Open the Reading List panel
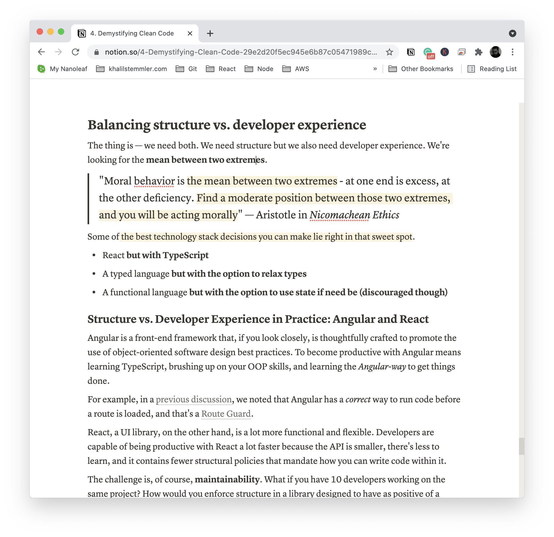 click(492, 69)
